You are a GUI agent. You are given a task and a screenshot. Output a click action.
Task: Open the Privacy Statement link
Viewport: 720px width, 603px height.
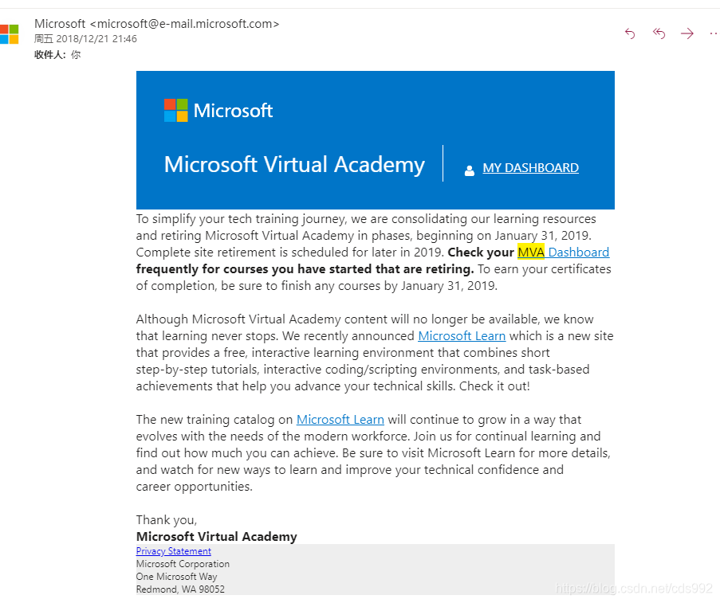(x=174, y=551)
